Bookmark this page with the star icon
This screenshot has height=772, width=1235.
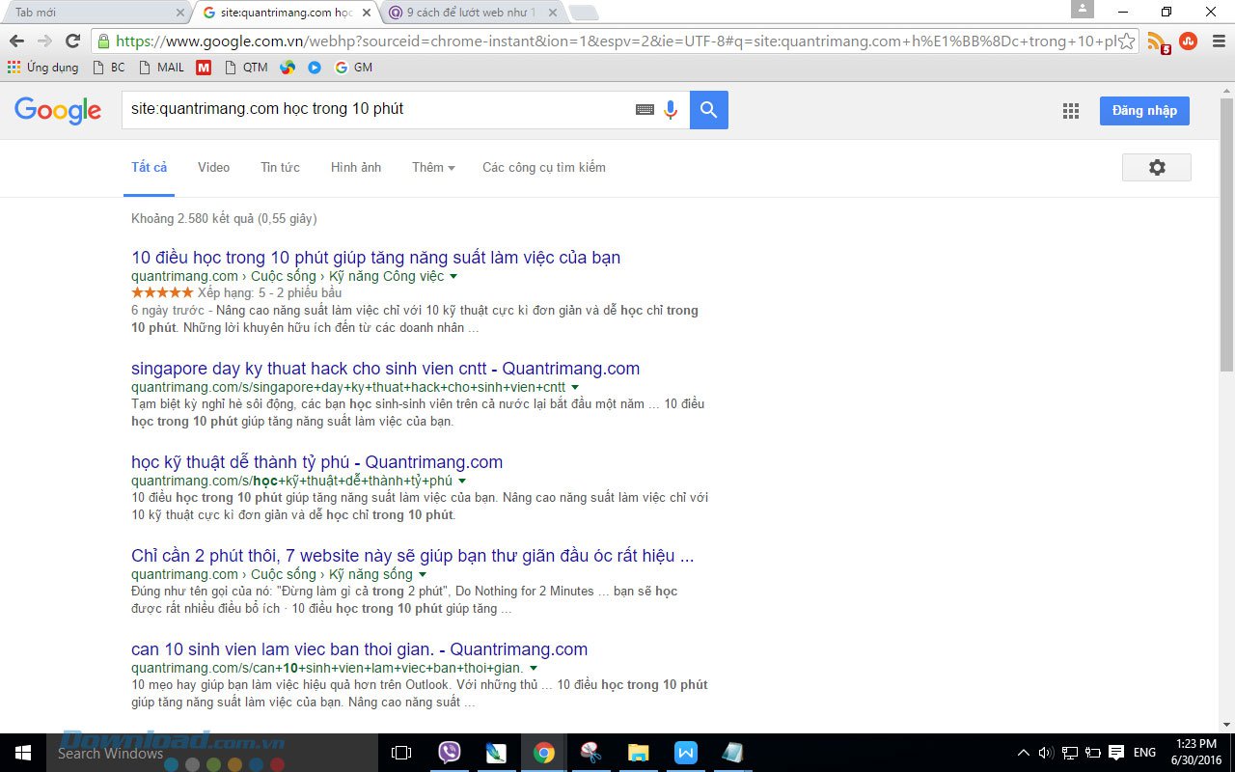tap(1126, 41)
